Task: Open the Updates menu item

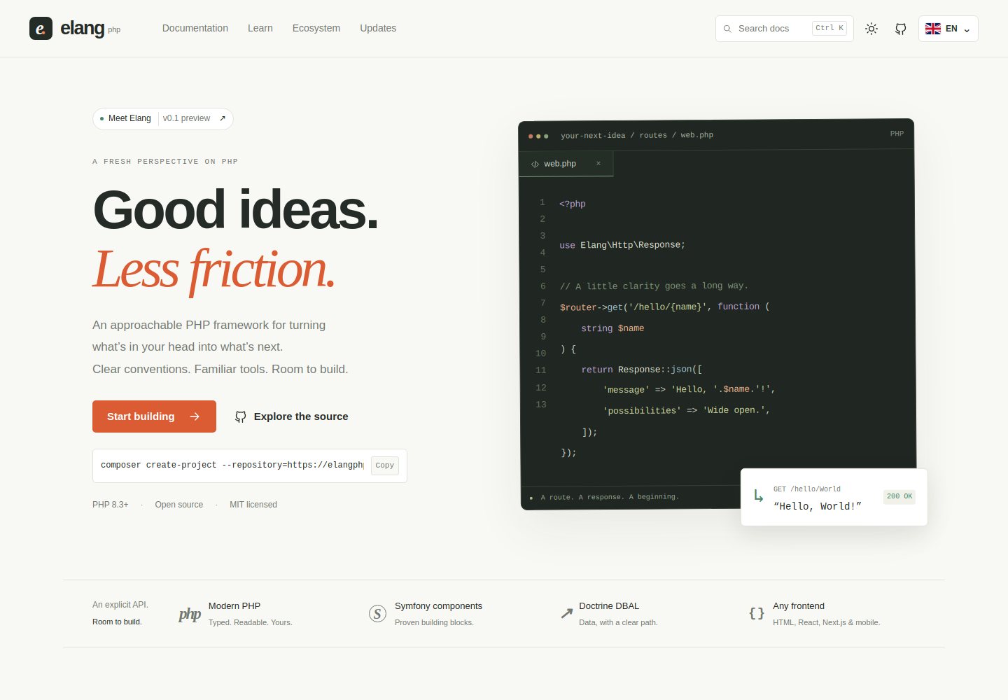Action: (378, 28)
